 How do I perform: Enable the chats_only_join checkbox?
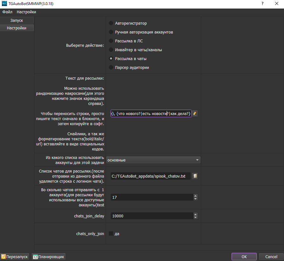111,234
